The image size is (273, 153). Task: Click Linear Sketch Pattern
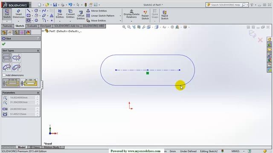tap(101, 16)
